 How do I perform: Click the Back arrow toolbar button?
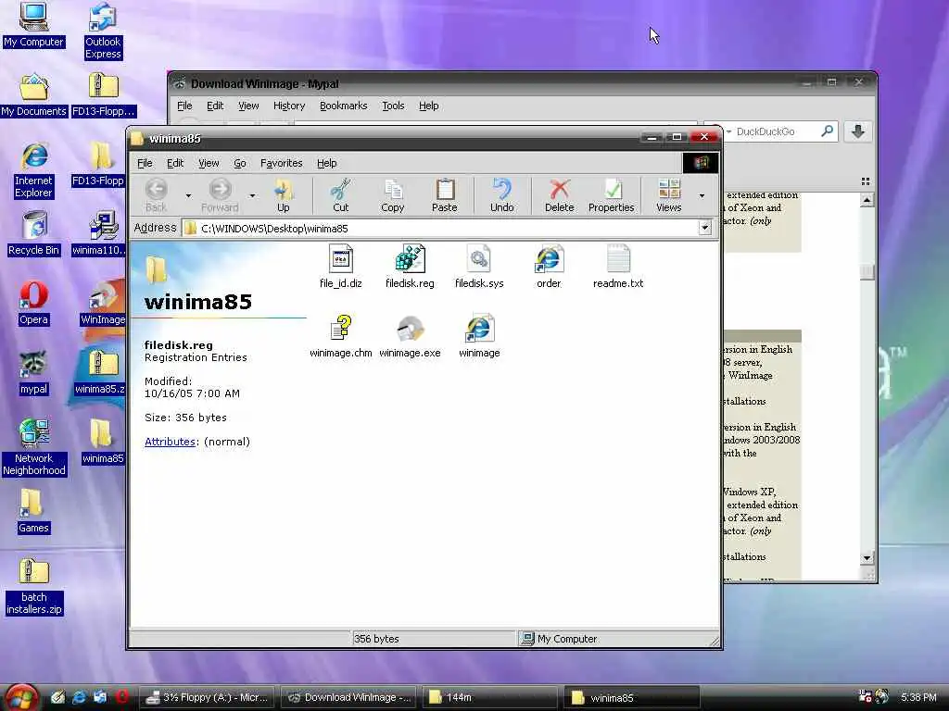[156, 195]
